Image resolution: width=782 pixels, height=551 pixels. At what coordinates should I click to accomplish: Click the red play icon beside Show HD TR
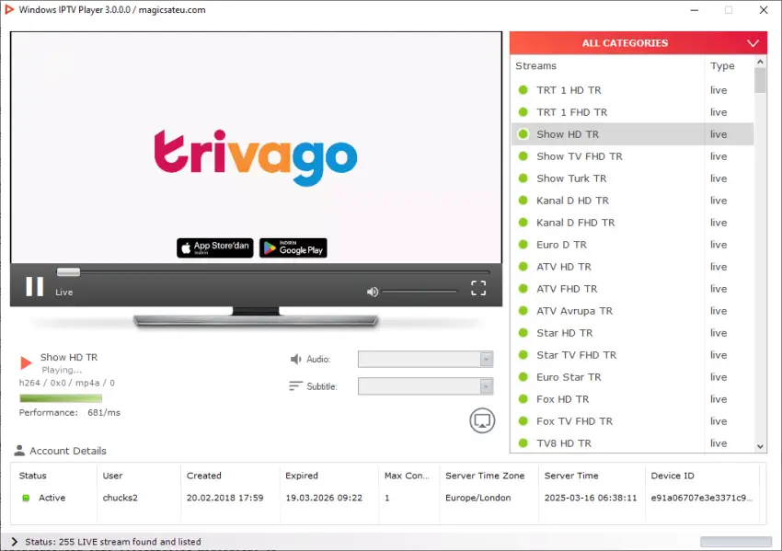tap(26, 362)
